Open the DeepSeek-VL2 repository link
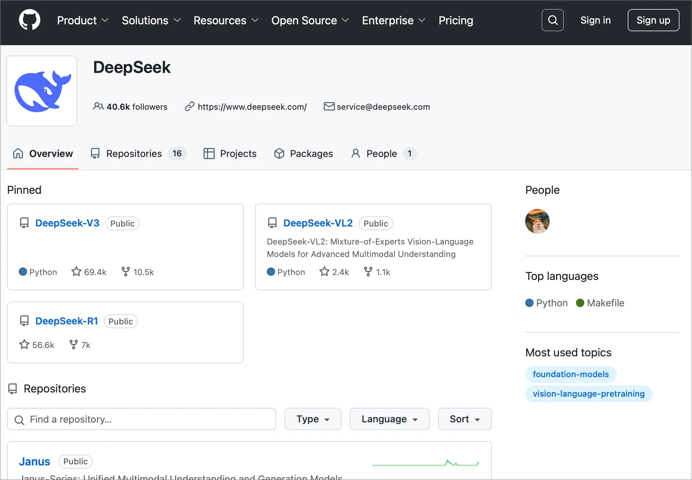Viewport: 692px width, 480px height. coord(318,223)
